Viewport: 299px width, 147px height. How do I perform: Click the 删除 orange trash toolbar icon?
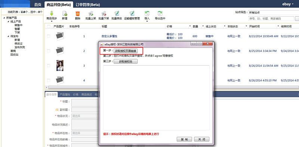tap(77, 14)
